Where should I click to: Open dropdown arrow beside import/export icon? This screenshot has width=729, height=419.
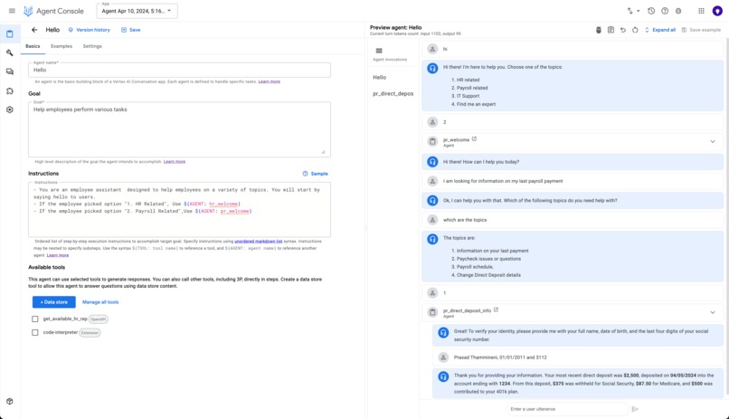pos(639,11)
